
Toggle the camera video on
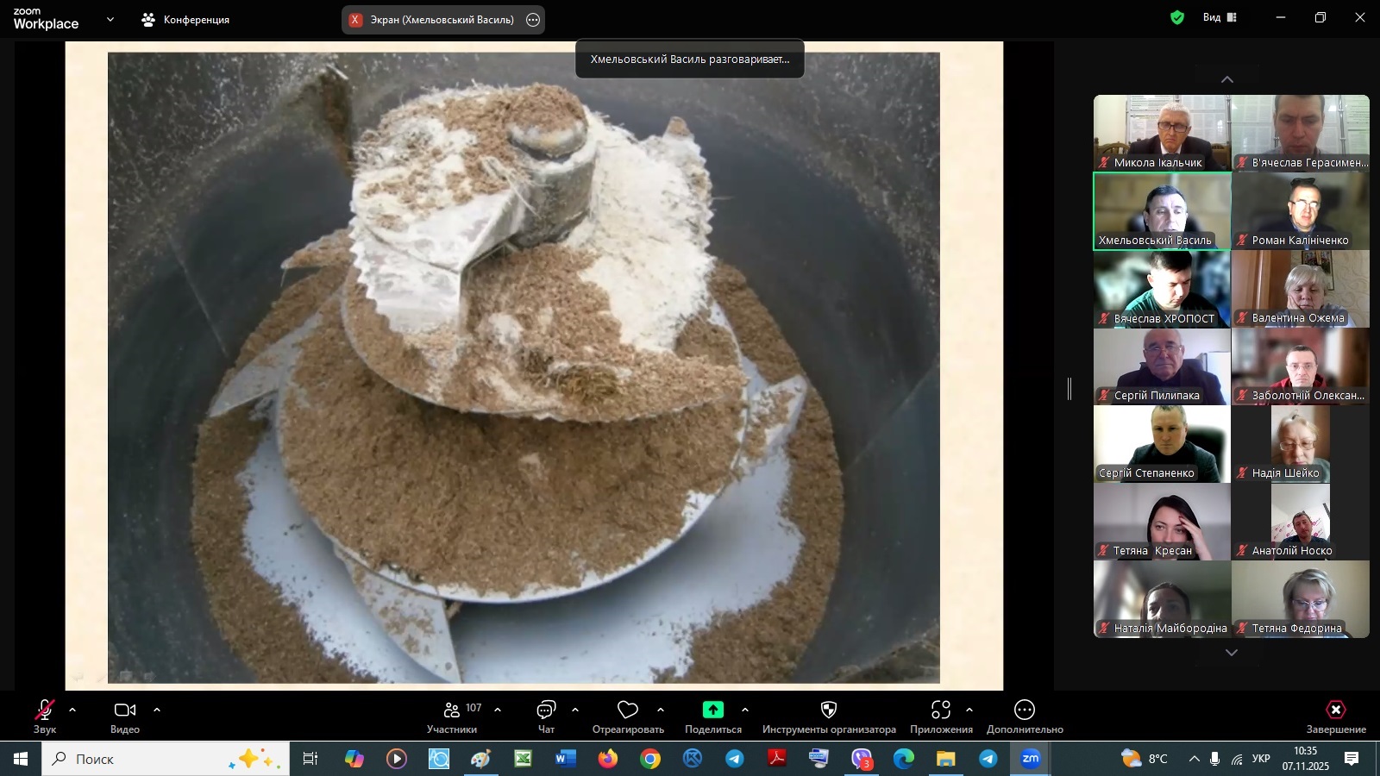(x=125, y=710)
